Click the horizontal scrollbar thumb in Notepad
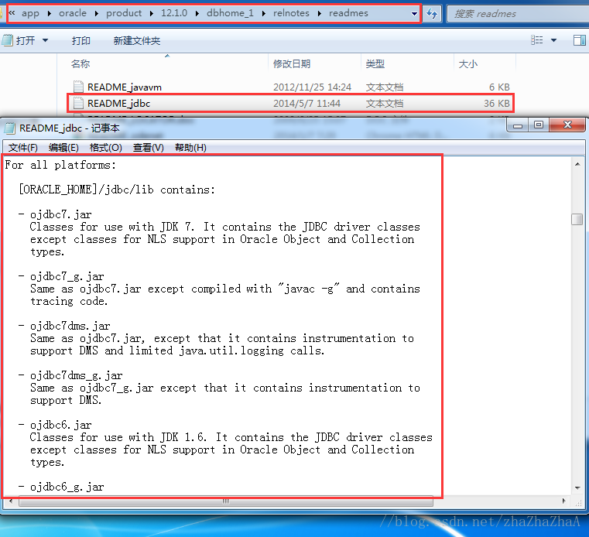 coord(225,501)
